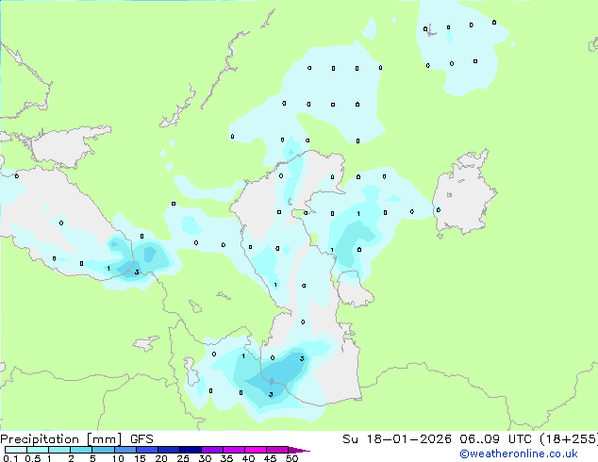Click the "35" legend scale label

(226, 458)
